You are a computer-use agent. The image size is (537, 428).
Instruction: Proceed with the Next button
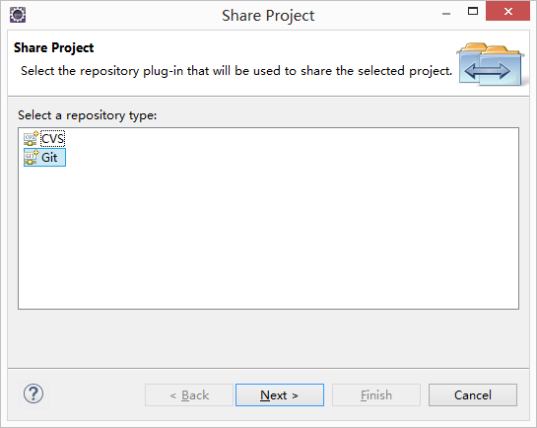pos(280,395)
